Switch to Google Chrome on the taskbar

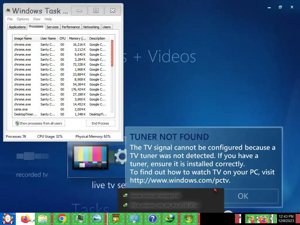click(62, 219)
